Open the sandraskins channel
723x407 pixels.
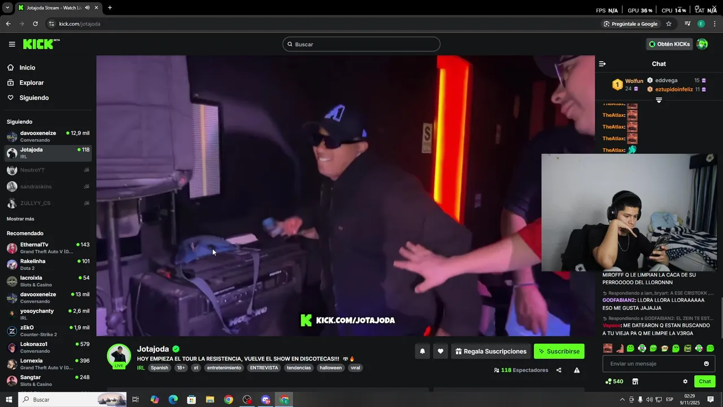click(x=48, y=187)
